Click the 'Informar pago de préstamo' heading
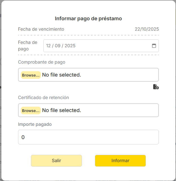 click(x=88, y=19)
